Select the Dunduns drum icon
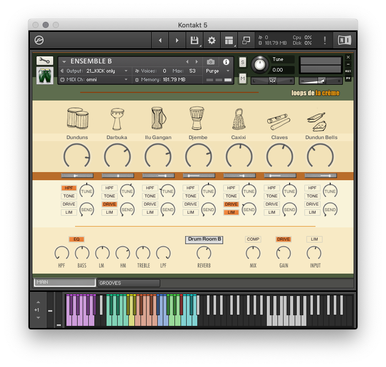The width and height of the screenshot is (386, 367). point(77,118)
